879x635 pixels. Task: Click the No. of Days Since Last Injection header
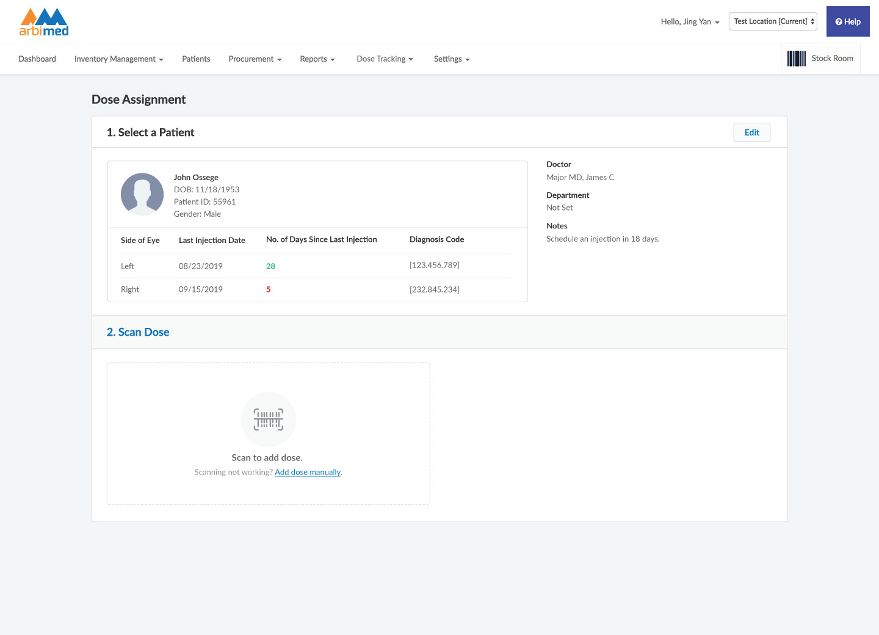(x=322, y=239)
